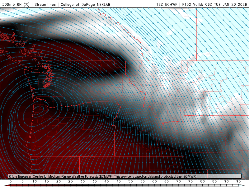Click the "50" colorbar scale label
This screenshot has width=249, height=187.
click(130, 181)
